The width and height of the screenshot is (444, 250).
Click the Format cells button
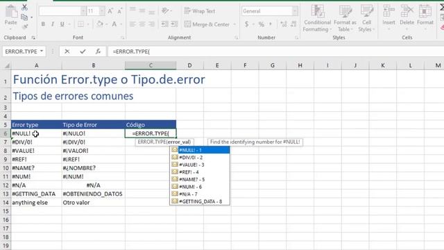pos(425,17)
